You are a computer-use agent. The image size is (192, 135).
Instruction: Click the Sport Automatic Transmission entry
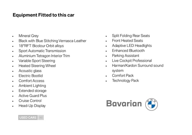pos(42,51)
